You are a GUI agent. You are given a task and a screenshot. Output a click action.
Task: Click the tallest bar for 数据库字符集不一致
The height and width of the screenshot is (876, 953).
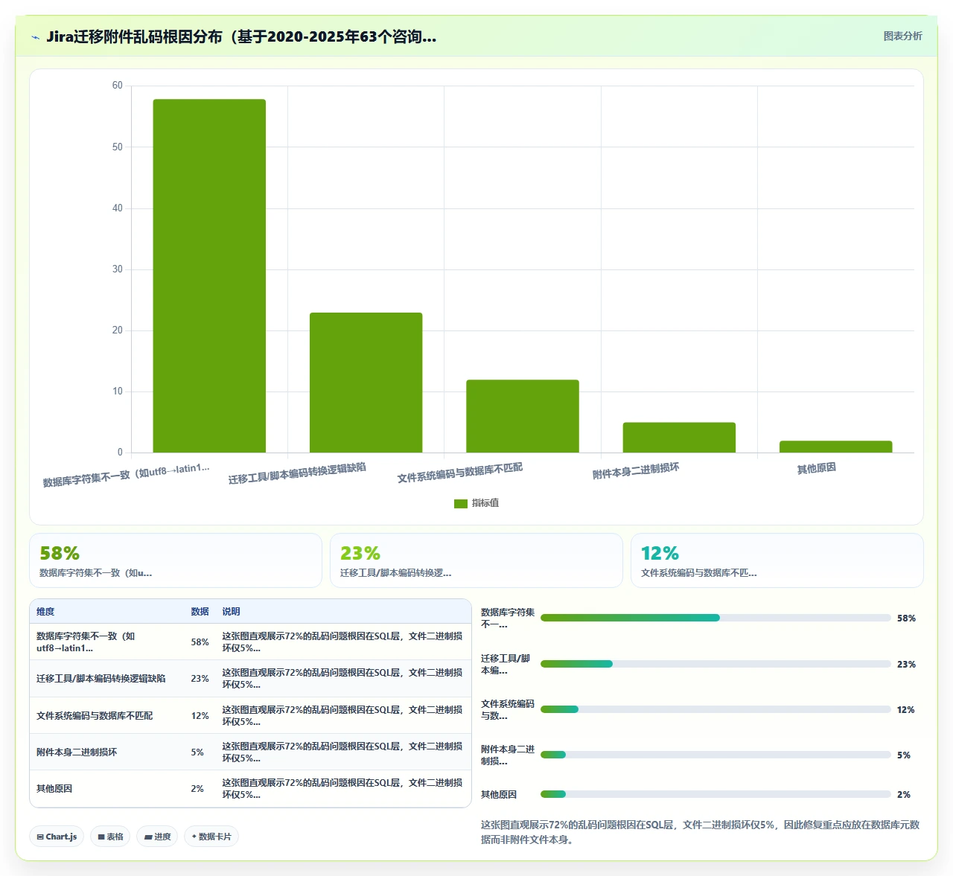coord(209,275)
